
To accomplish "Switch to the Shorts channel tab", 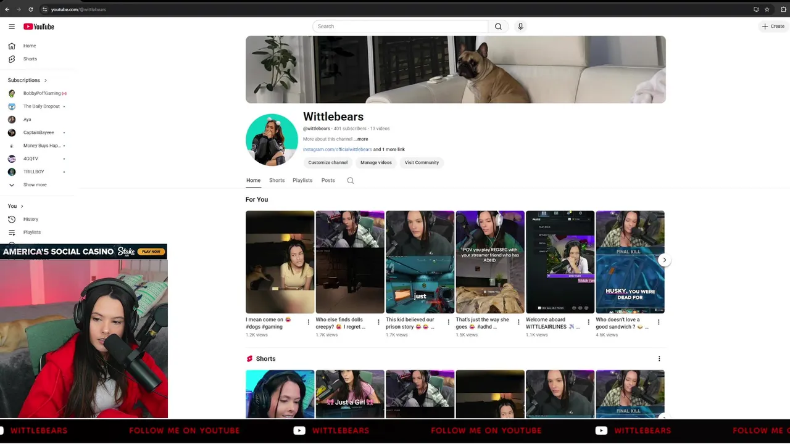I will coord(276,180).
